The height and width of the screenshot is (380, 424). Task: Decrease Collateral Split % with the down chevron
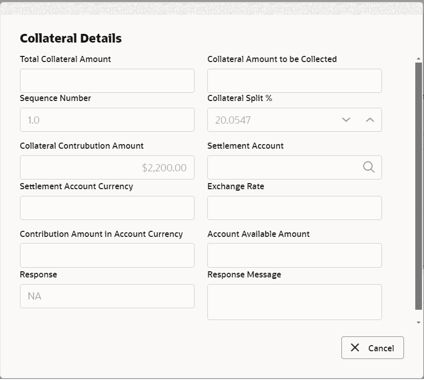pyautogui.click(x=346, y=119)
